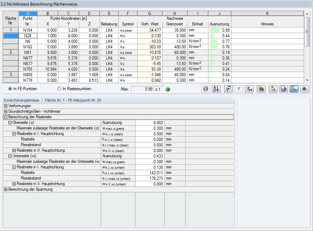
Task: Click Maximale zulässige Rissbreite an der Oberseite row
Action: [118, 128]
